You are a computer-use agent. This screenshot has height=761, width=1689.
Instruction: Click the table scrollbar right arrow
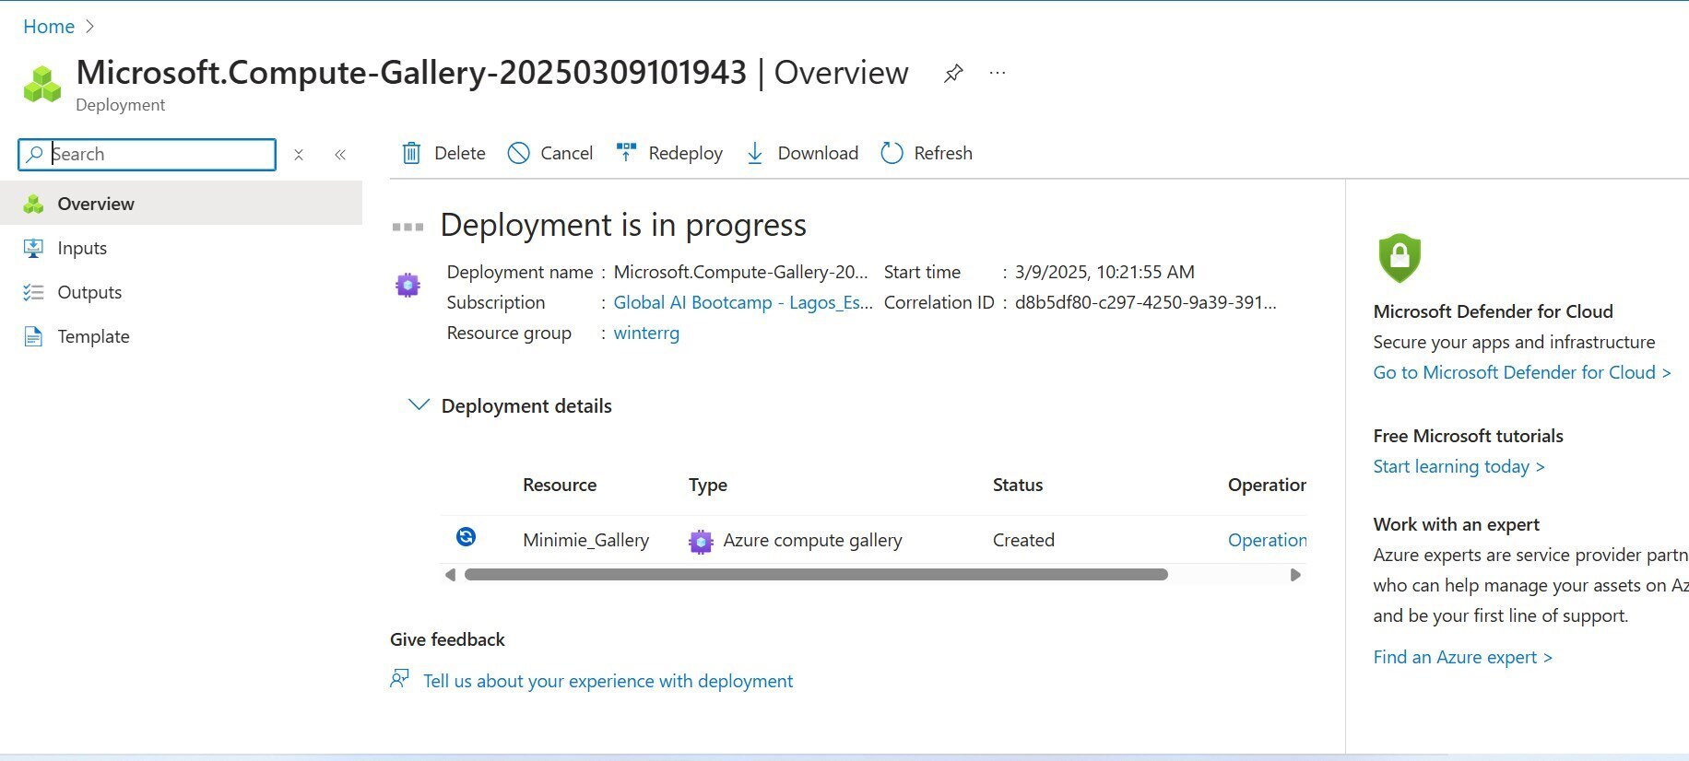1295,575
